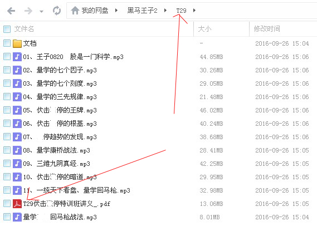This screenshot has height=231, width=317.
Task: Expand the arrow after T29 breadcrumb
Action: coord(194,11)
